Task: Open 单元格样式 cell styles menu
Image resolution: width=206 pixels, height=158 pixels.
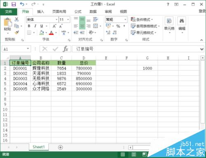Action: point(143,32)
